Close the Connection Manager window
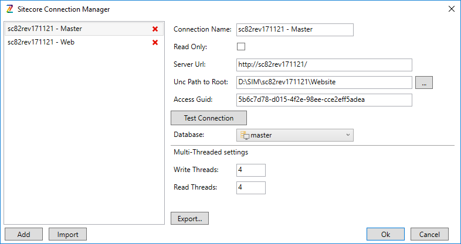Viewport: 461px width, 244px height. [450, 9]
